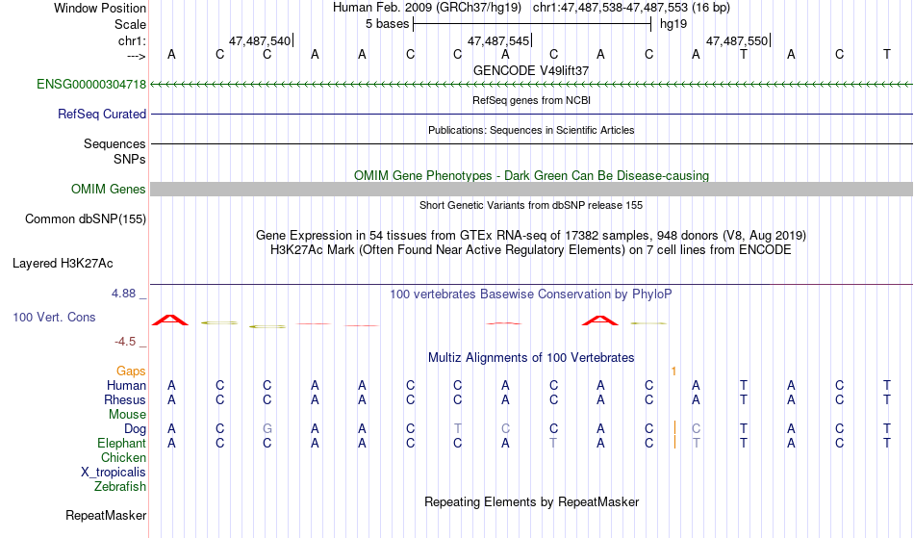Click the Scale label
Image resolution: width=914 pixels, height=538 pixels.
pyautogui.click(x=131, y=24)
